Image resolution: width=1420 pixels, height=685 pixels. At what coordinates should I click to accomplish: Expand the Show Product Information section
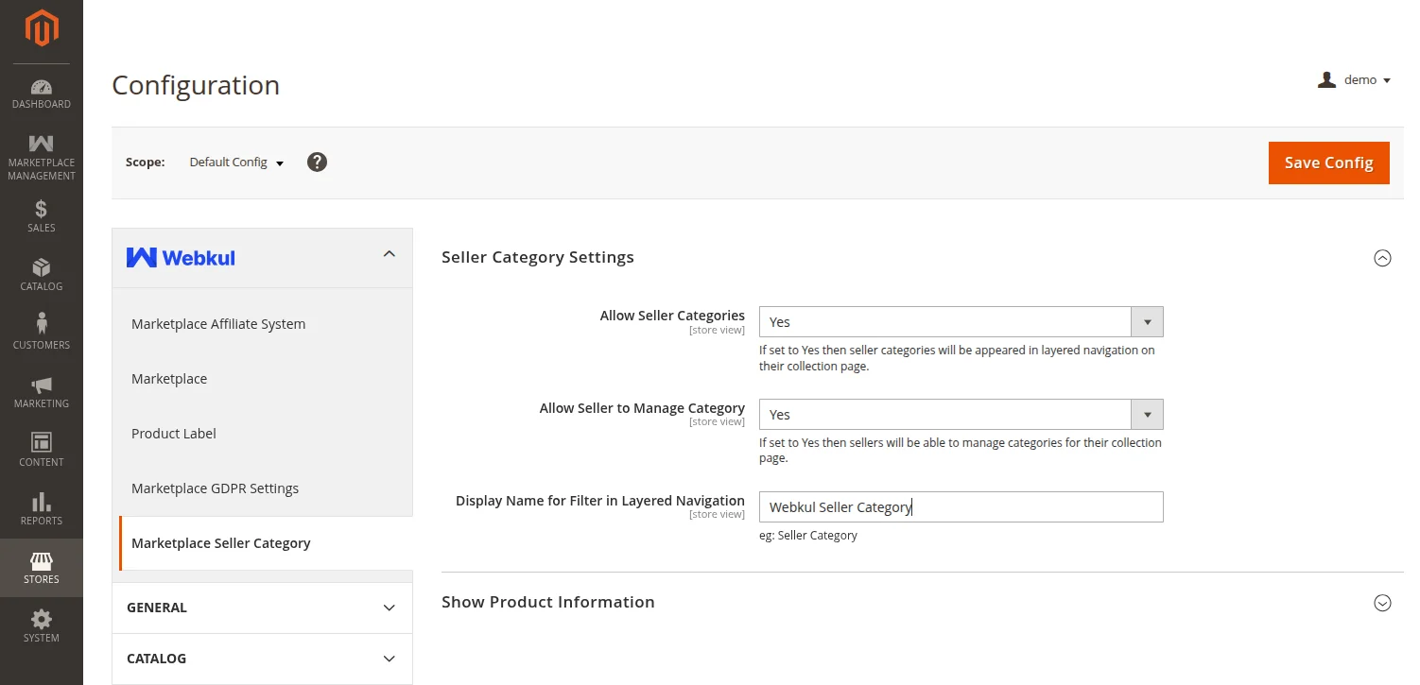1382,603
